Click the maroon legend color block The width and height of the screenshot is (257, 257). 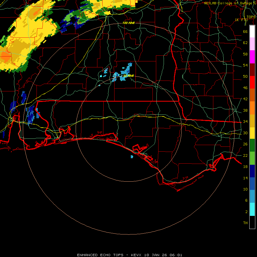click(x=252, y=69)
